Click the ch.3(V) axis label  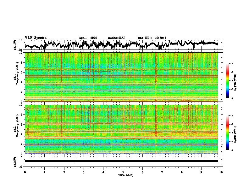15,162
